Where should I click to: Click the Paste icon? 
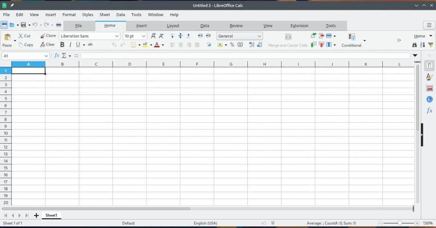click(7, 38)
